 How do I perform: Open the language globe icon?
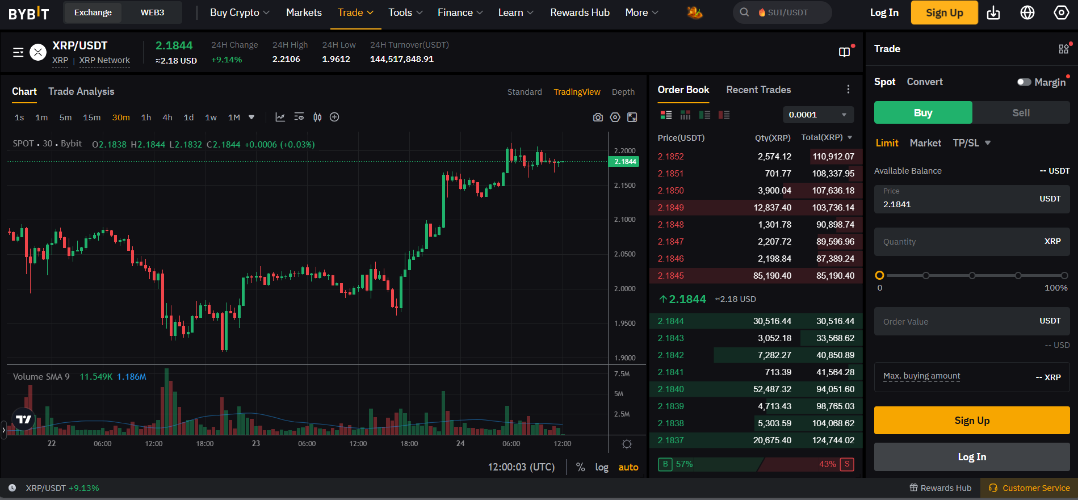[1027, 12]
